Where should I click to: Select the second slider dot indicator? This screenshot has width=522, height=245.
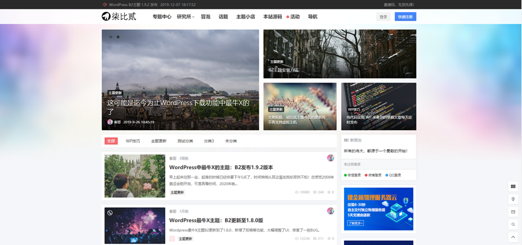tap(118, 37)
